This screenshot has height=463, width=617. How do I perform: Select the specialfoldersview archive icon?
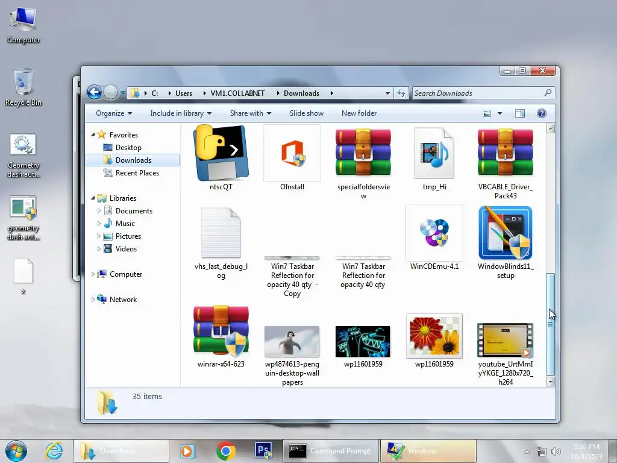coord(363,153)
